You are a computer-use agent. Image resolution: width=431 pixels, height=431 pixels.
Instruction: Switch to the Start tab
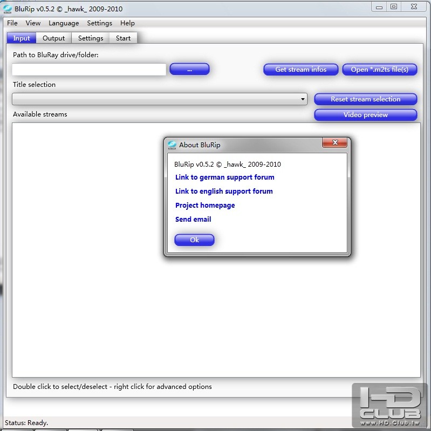coord(123,38)
